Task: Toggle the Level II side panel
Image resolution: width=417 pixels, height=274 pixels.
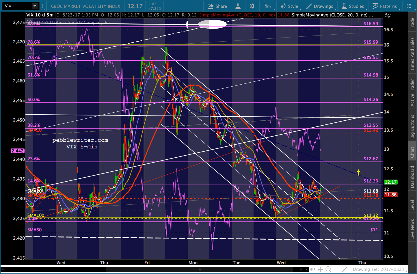Action: (412, 203)
